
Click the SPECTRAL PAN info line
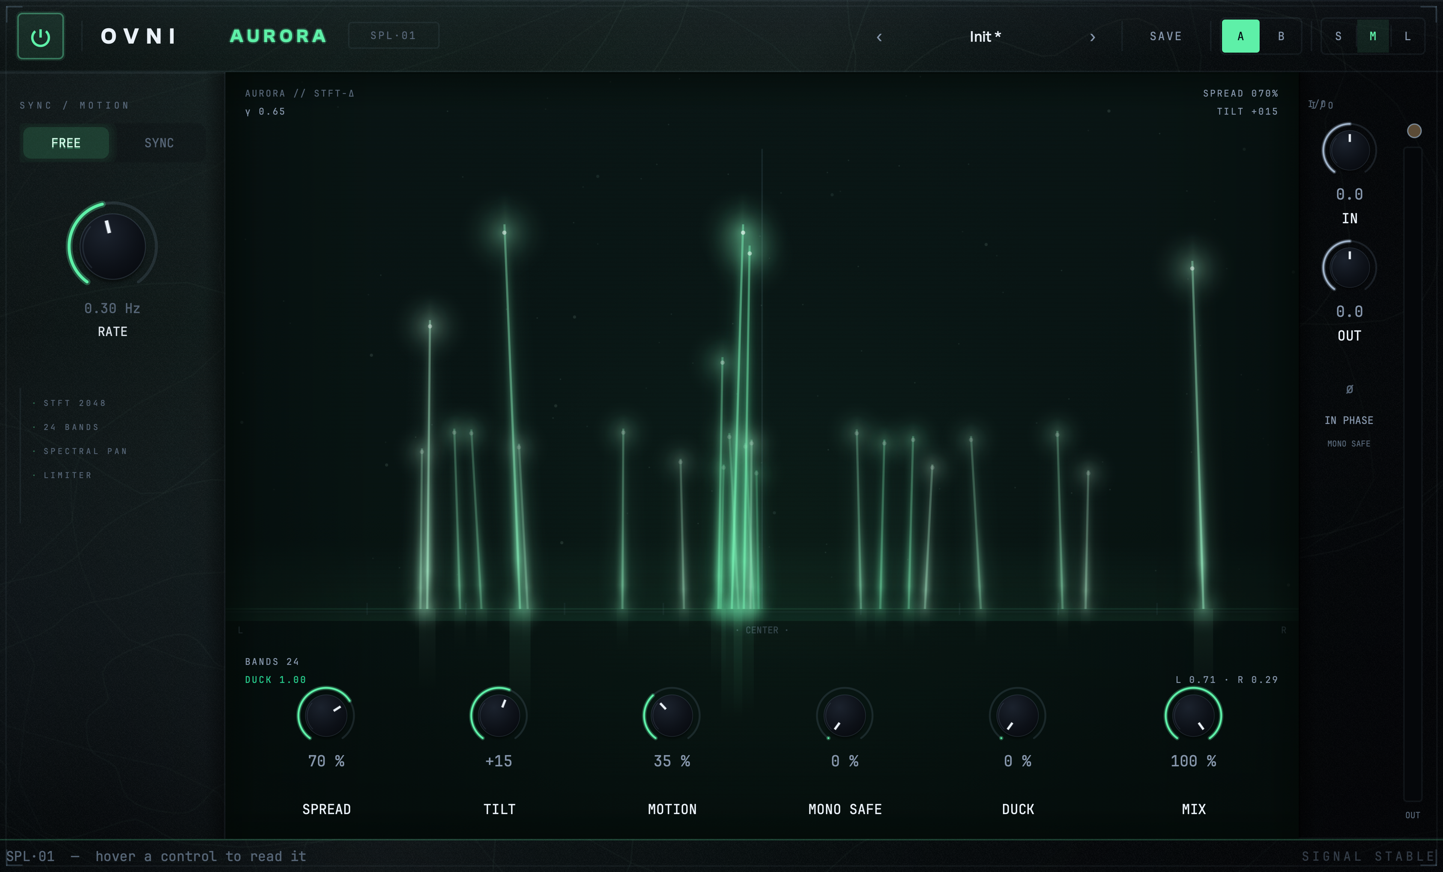85,451
